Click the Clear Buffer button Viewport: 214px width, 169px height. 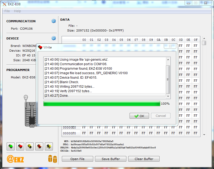(x=144, y=159)
